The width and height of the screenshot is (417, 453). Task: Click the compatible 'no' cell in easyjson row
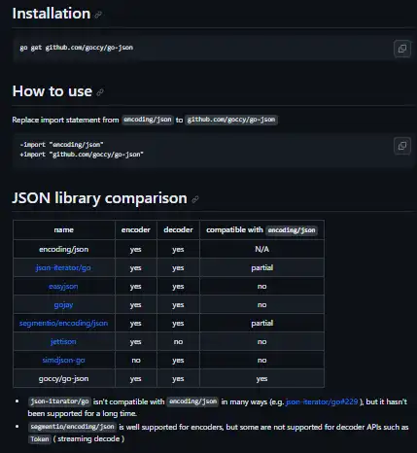pos(261,287)
